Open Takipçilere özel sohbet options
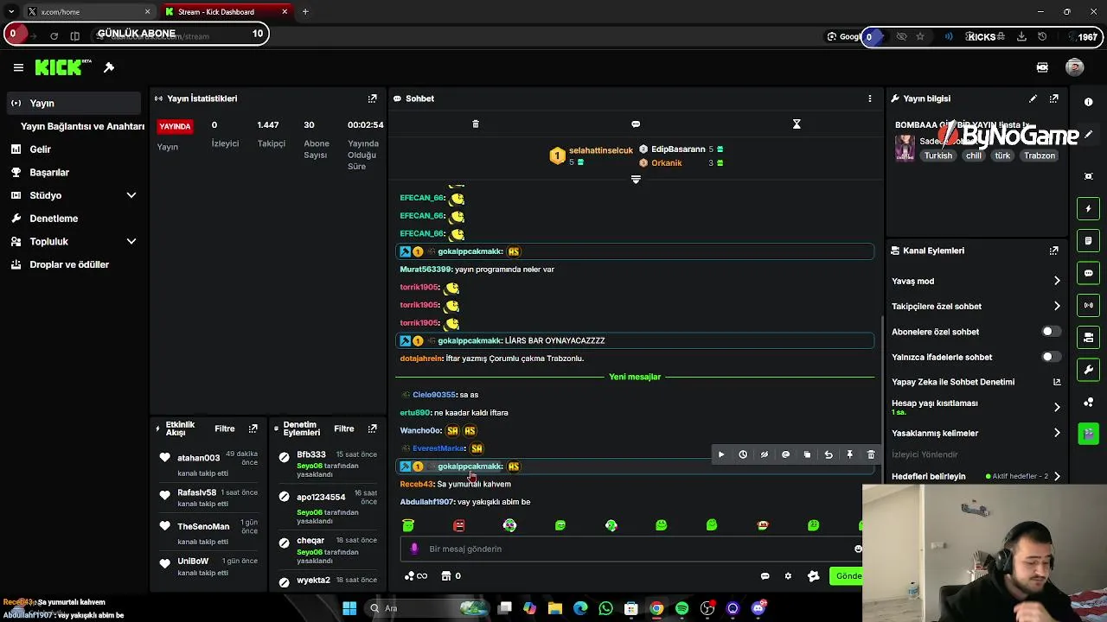Viewport: 1107px width, 622px height. click(x=976, y=306)
